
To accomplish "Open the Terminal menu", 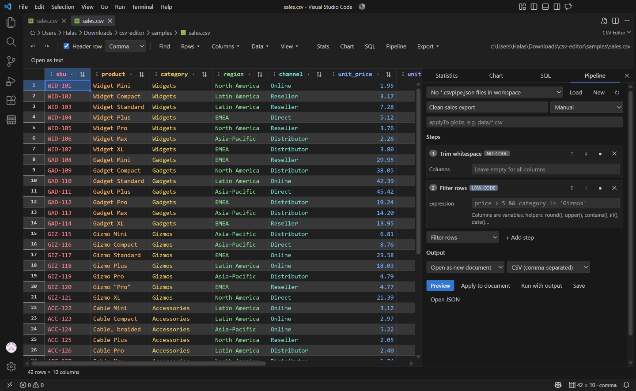I will point(143,7).
